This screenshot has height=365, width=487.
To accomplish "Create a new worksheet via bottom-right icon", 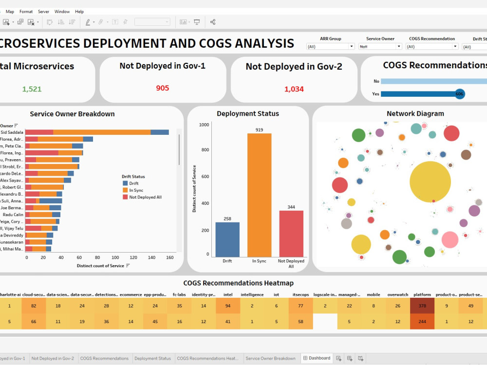I will point(339,359).
